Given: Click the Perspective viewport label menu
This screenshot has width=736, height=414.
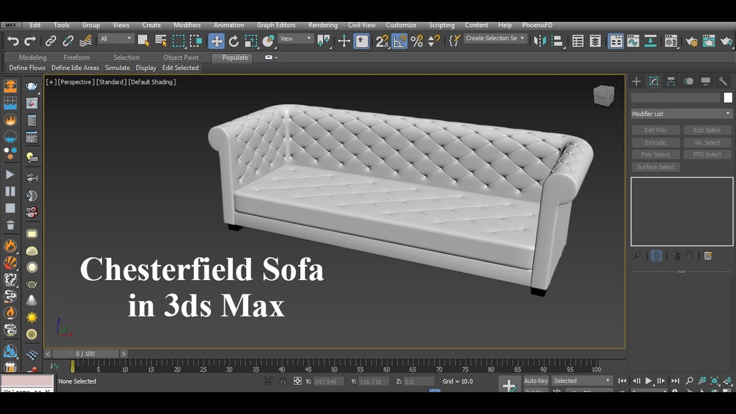Looking at the screenshot, I should (76, 82).
